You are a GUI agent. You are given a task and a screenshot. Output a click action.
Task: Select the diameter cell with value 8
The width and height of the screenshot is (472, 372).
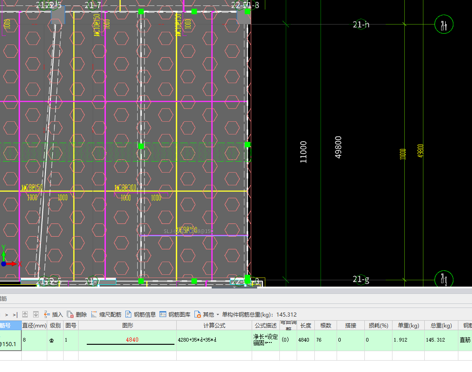click(35, 340)
